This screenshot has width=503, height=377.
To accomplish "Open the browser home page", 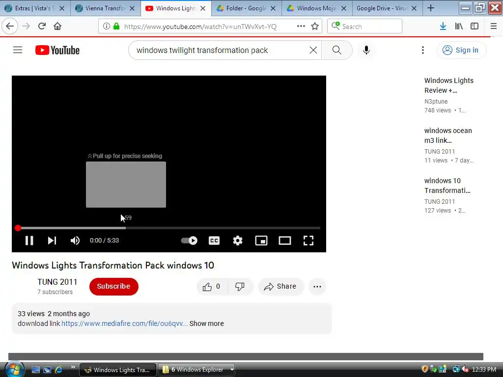I will point(57,26).
